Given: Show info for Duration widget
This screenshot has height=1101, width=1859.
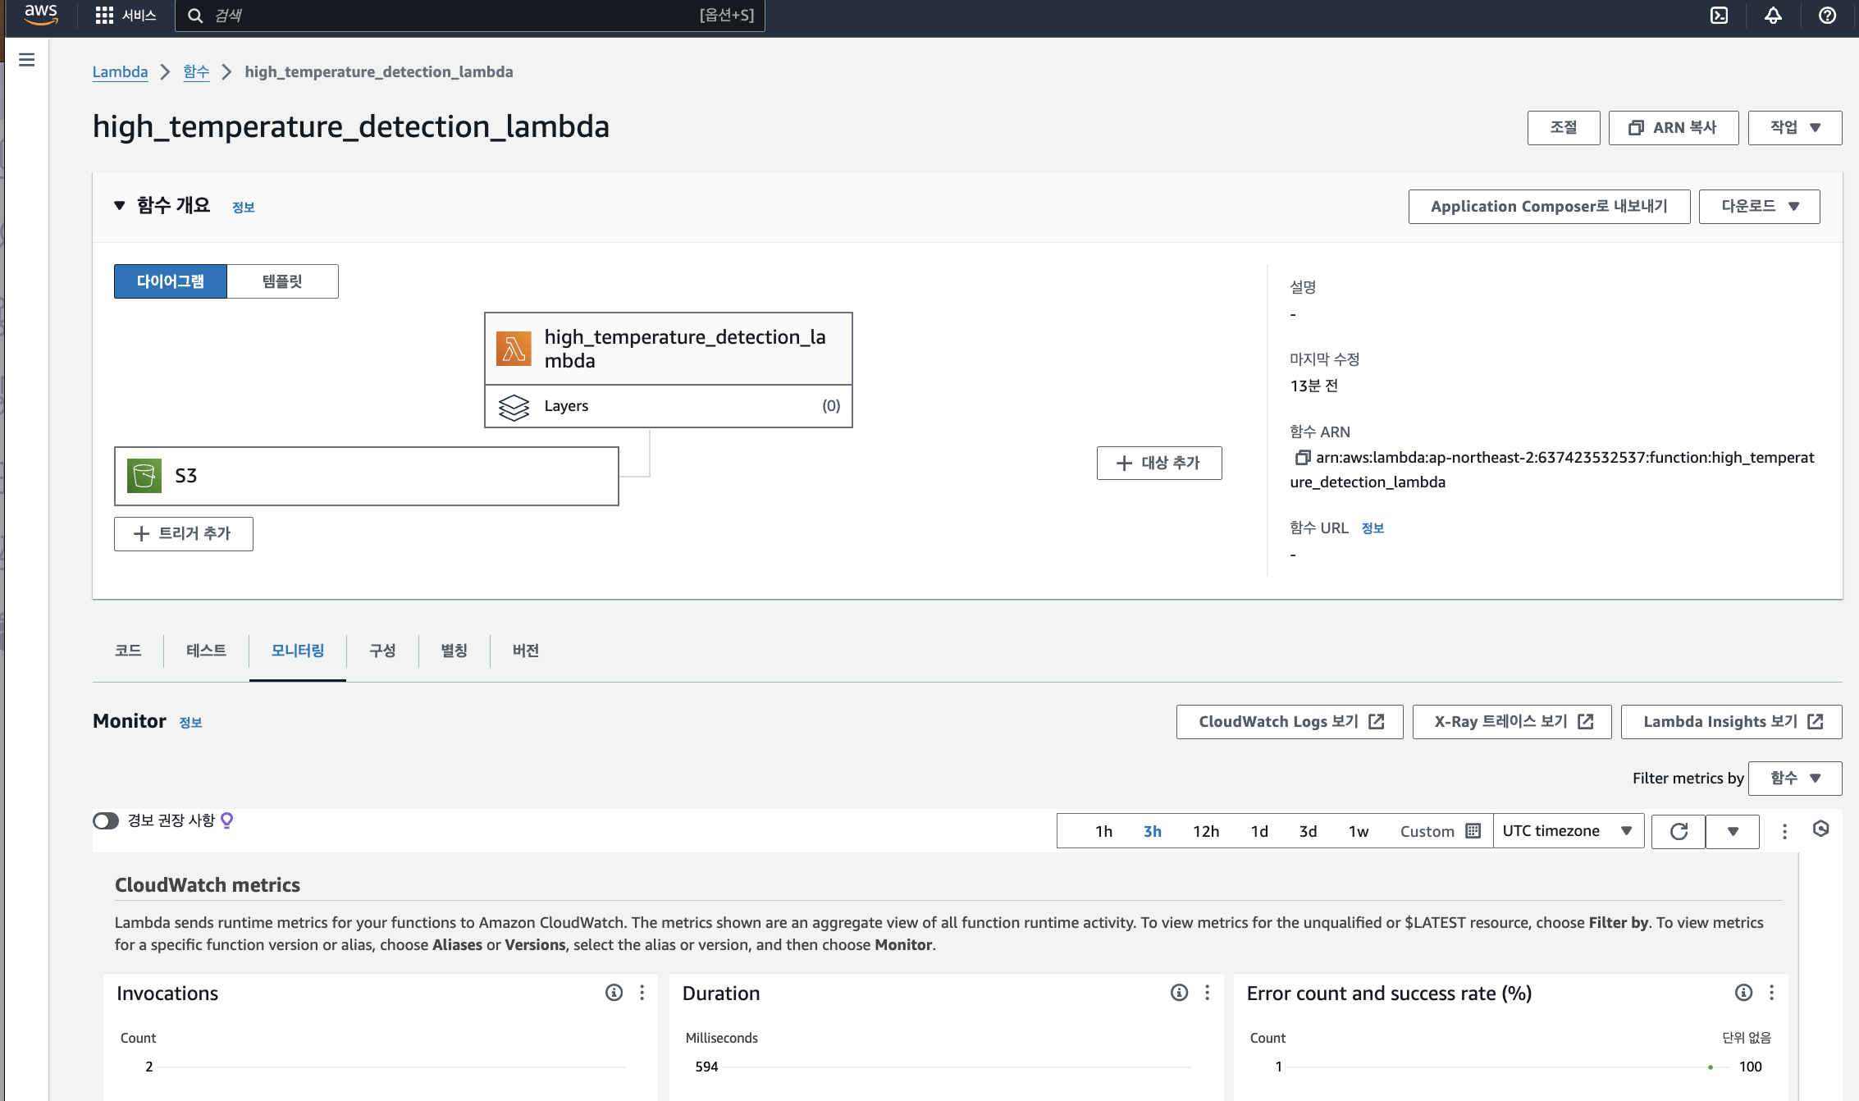Looking at the screenshot, I should click(1179, 993).
